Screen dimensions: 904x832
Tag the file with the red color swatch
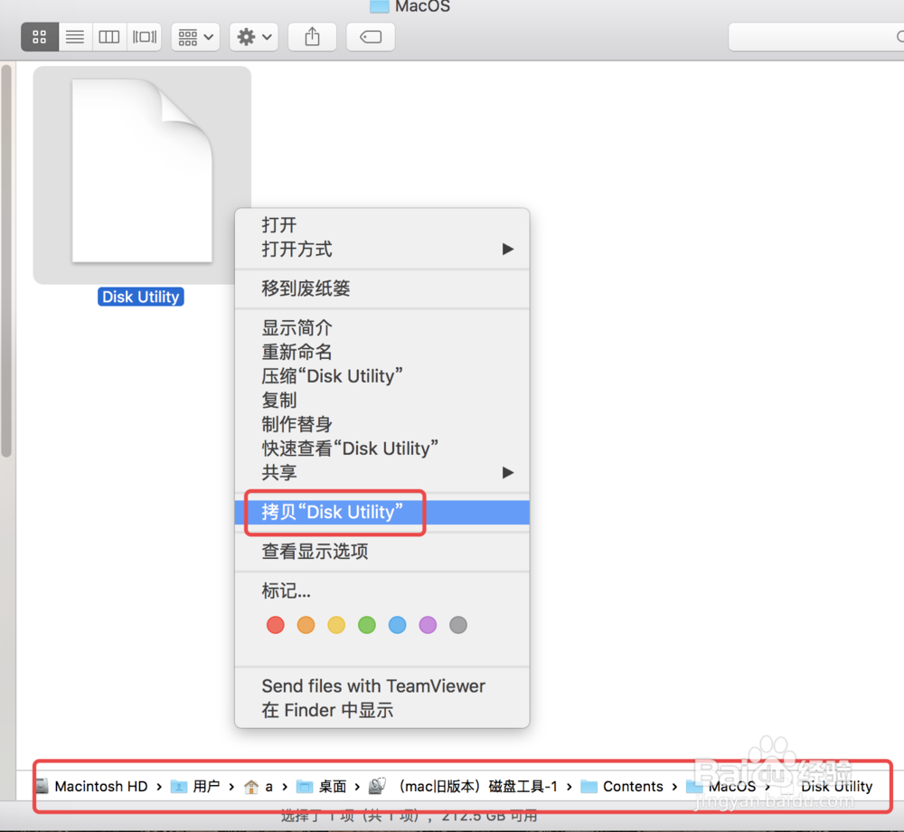276,625
